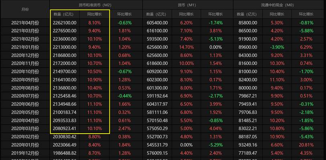Select the 货币和准货币 (M2) group header
This screenshot has width=326, height=160.
click(96, 5)
